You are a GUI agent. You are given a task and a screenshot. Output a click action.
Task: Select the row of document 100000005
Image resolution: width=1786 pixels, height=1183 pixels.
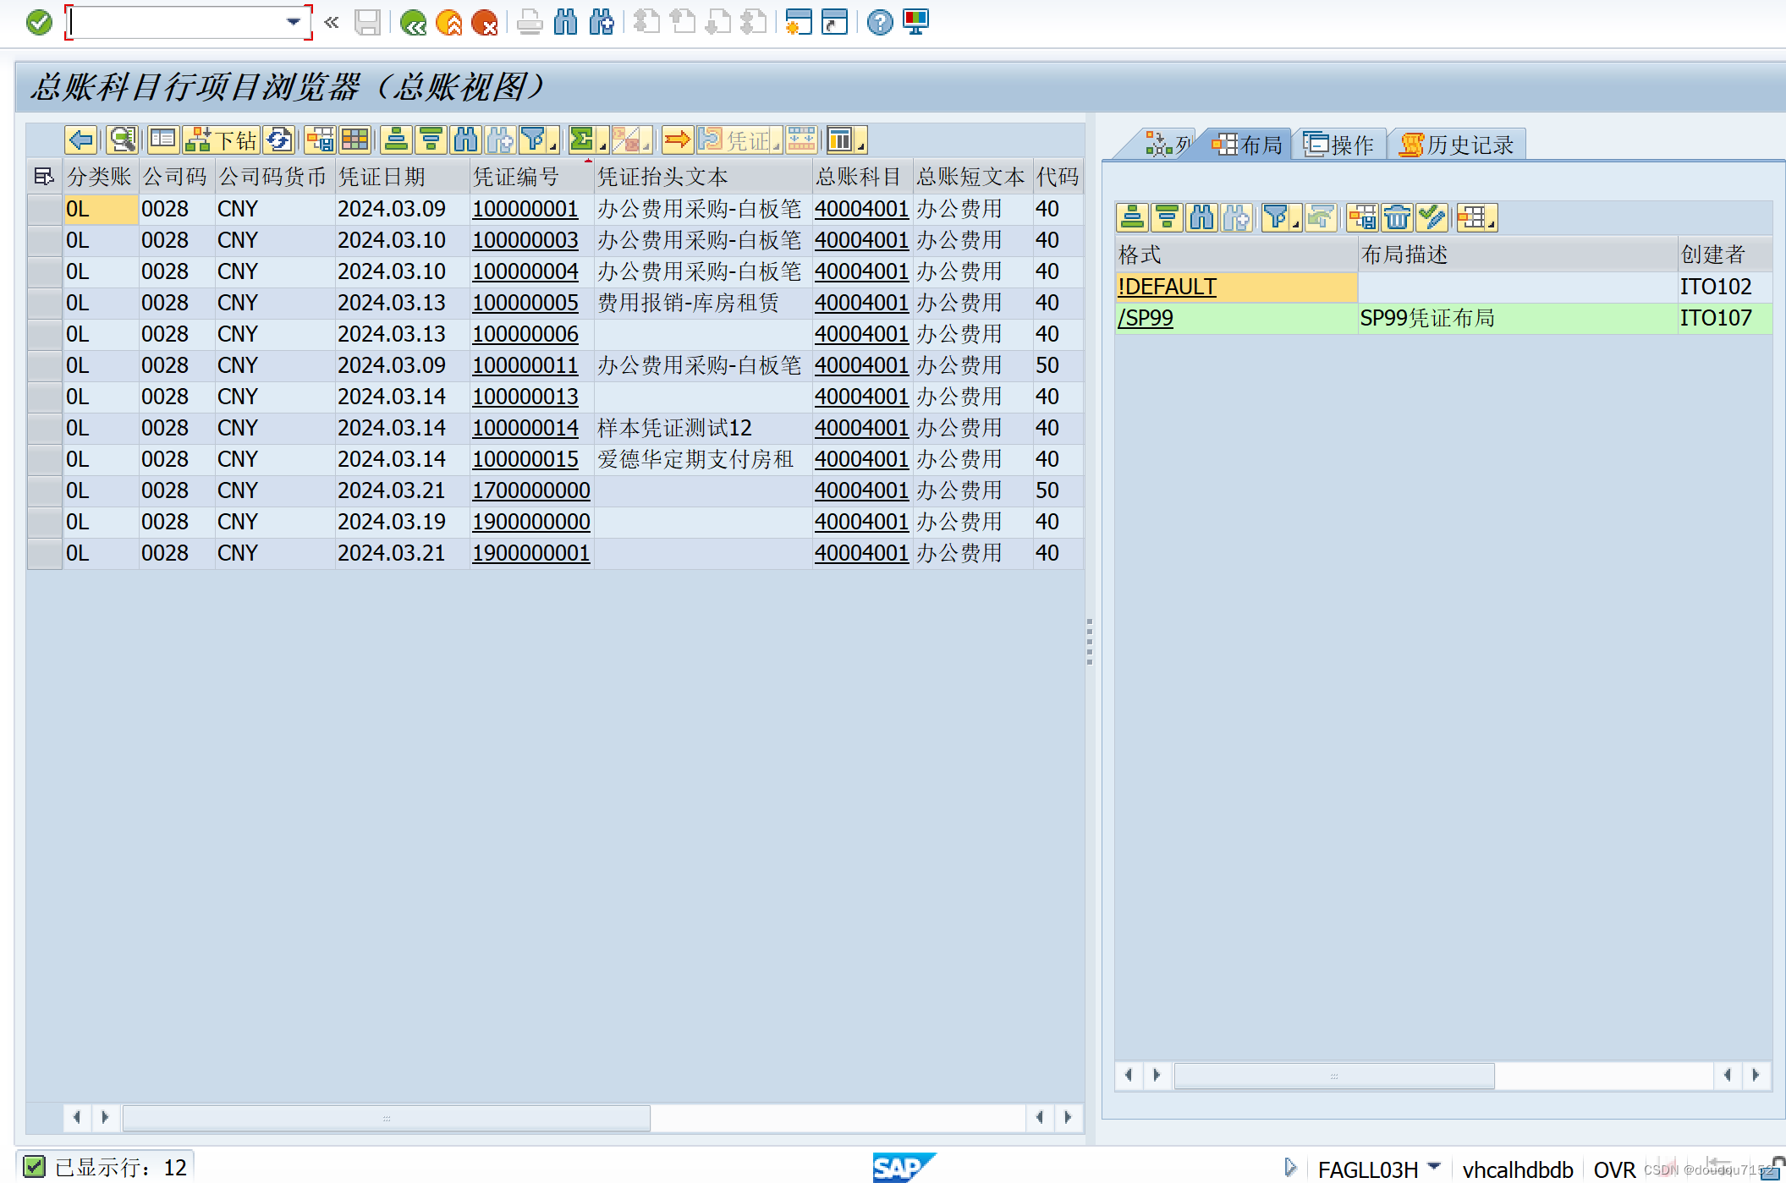coord(44,303)
